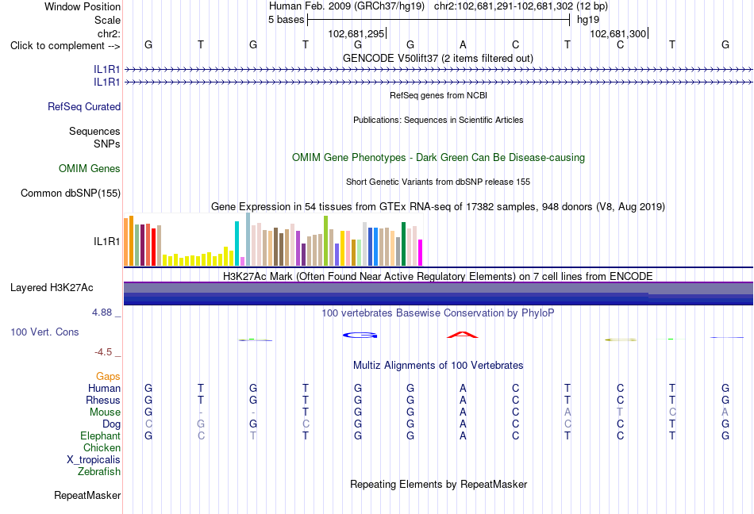Select the X_tropicalis species row label

pos(94,460)
